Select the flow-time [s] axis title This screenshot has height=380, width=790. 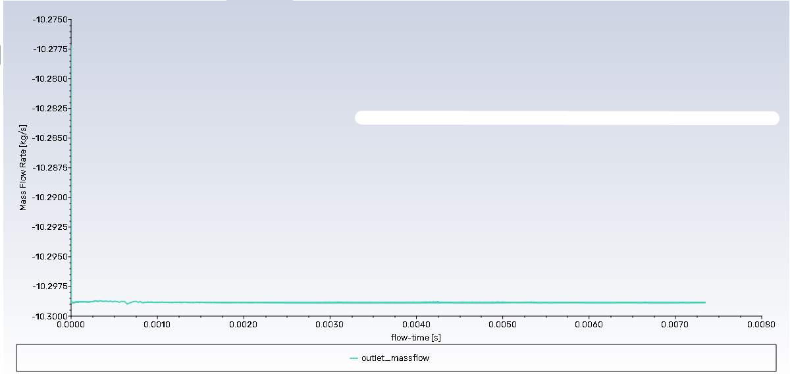[x=416, y=338]
